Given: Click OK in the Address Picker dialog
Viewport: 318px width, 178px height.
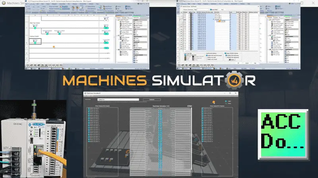Looking at the screenshot, I should [238, 63].
